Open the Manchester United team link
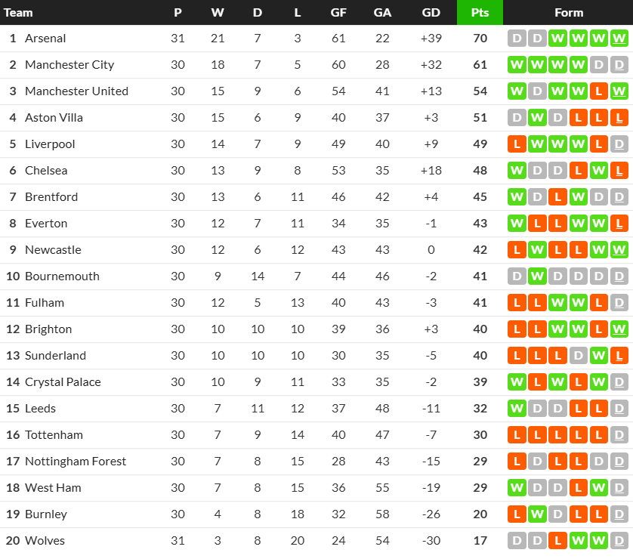This screenshot has width=633, height=559. [76, 91]
